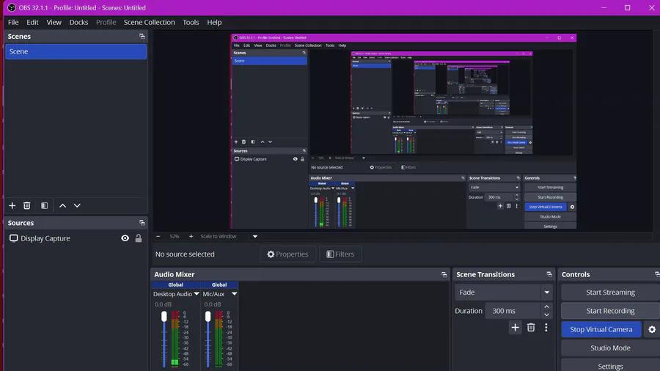Screen dimensions: 660x371
Task: Add a scene transition with plus icon
Action: 516,327
